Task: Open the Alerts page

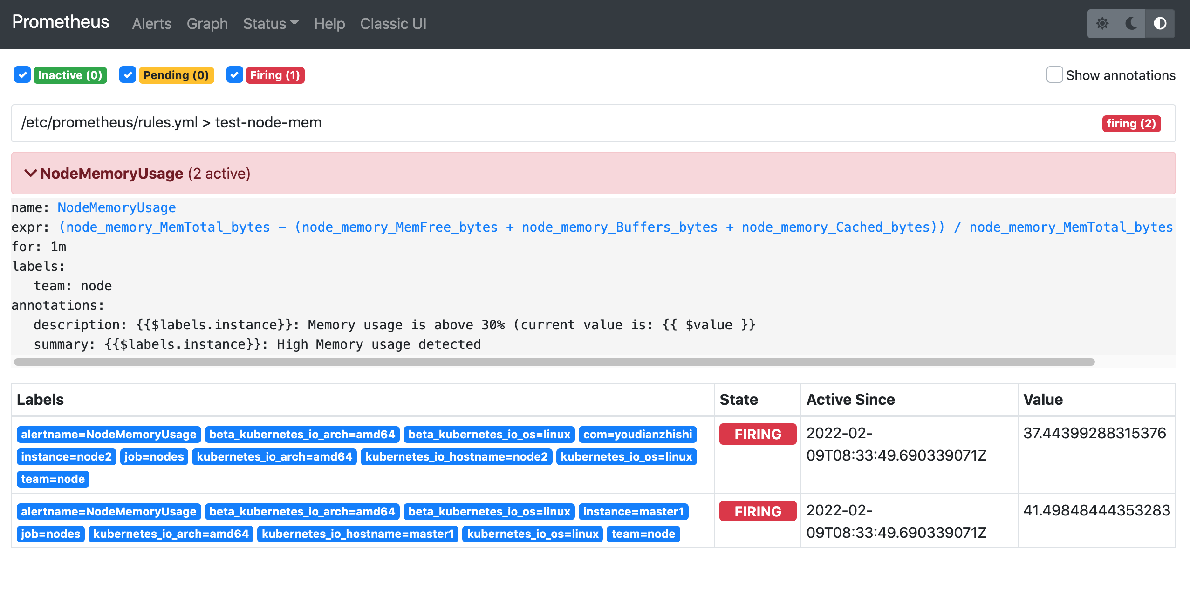Action: pyautogui.click(x=152, y=24)
